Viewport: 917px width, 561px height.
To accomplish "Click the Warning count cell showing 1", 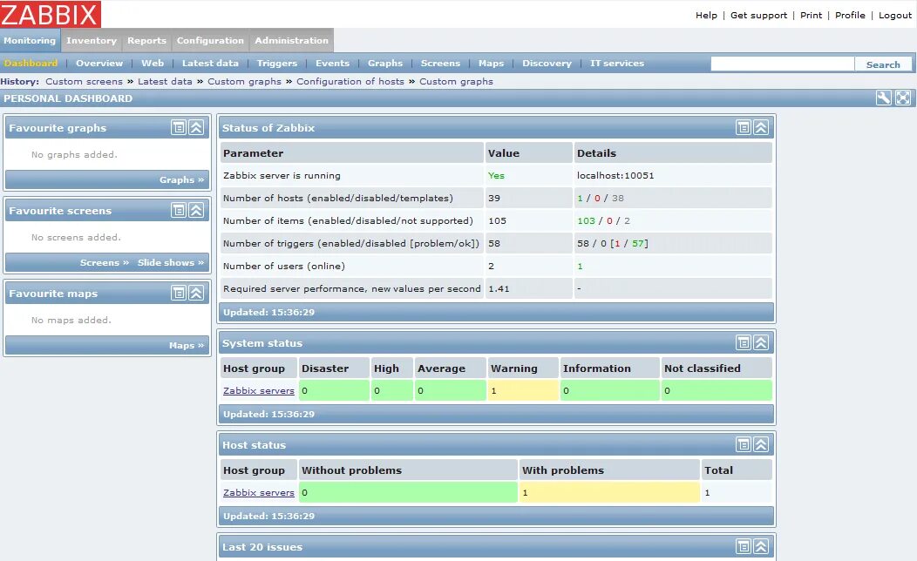I will (522, 390).
